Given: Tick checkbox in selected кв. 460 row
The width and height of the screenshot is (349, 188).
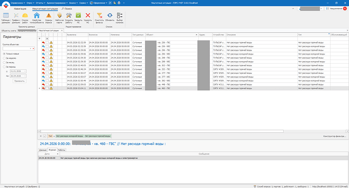Looking at the screenshot, I should point(47,88).
